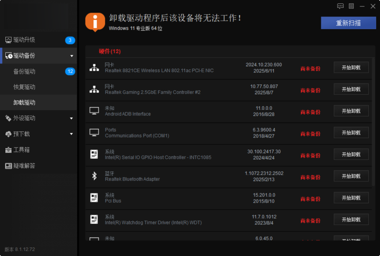
Task: Click 尚未备份 status for Realtek 8821CE row
Action: pyautogui.click(x=310, y=69)
